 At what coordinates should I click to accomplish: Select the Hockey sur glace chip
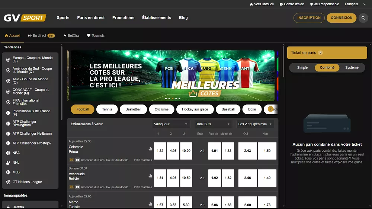coord(195,109)
